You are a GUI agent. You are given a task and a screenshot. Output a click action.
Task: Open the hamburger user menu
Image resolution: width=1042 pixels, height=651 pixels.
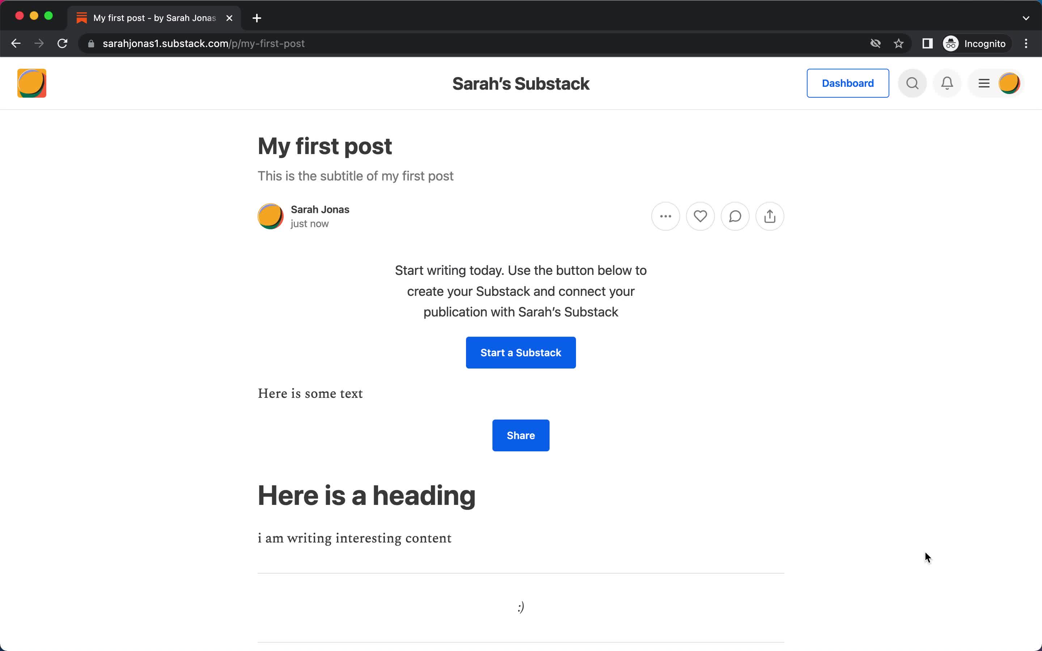[x=984, y=83]
